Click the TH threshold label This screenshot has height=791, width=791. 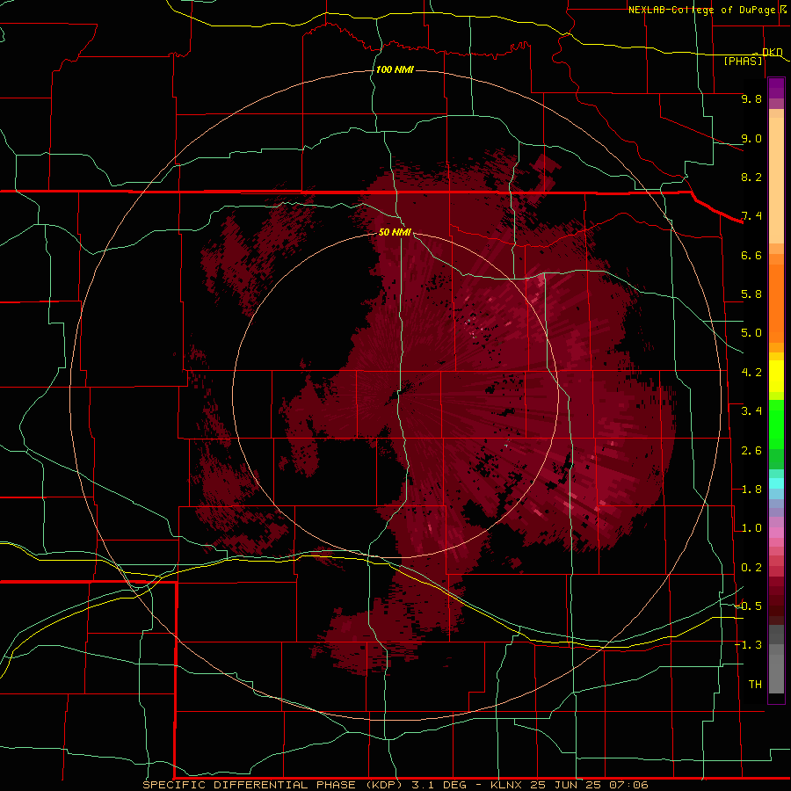pos(755,685)
